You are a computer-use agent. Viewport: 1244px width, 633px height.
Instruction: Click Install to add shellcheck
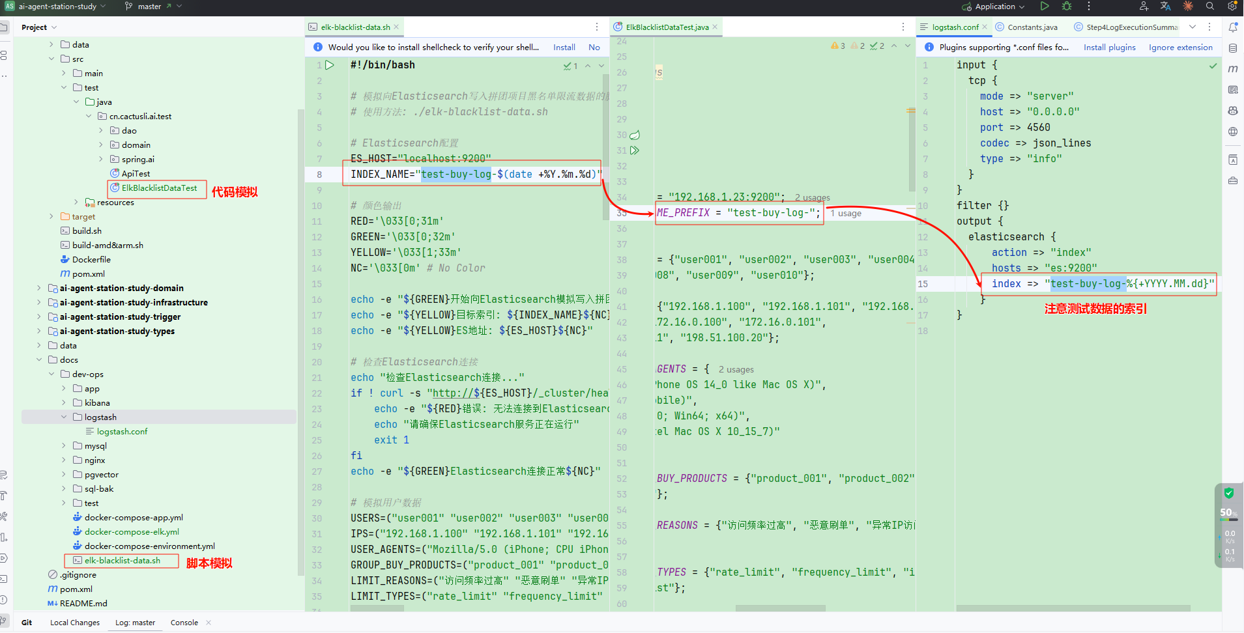click(x=564, y=48)
